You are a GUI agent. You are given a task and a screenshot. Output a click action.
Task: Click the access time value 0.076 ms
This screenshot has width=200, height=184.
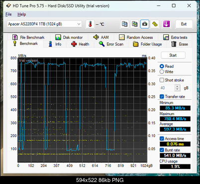click(175, 144)
